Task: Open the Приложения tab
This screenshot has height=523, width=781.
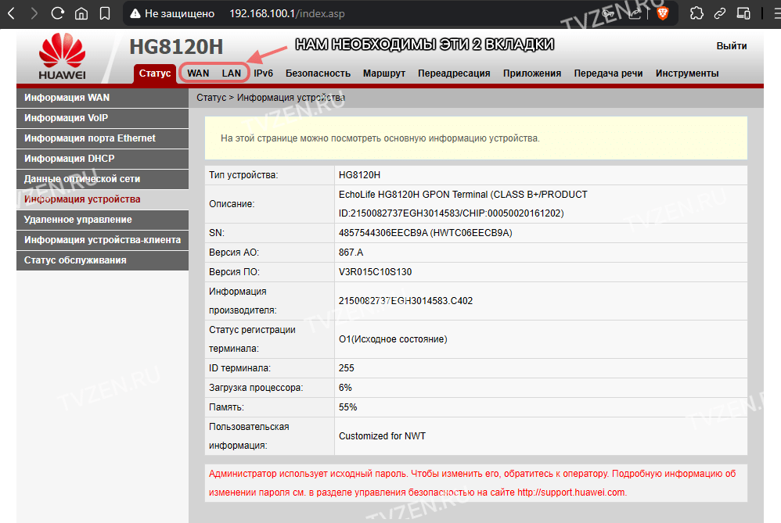Action: tap(532, 73)
